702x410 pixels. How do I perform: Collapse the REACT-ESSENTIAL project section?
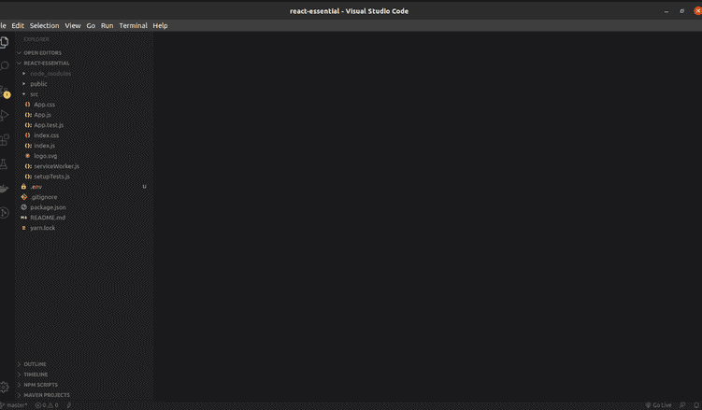84,64
